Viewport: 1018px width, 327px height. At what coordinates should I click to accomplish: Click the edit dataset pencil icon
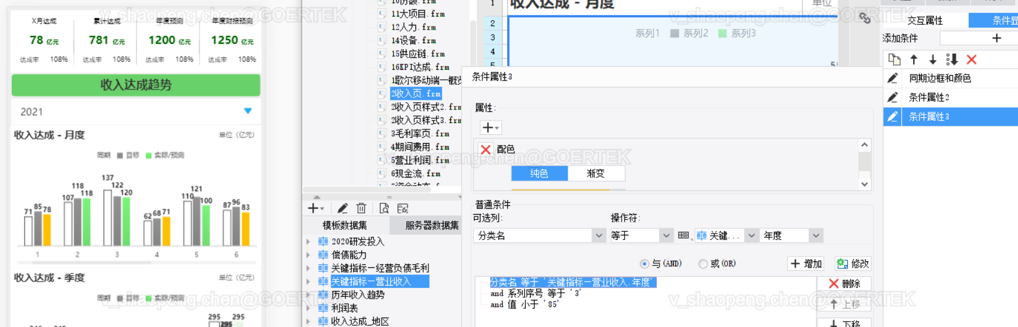342,208
